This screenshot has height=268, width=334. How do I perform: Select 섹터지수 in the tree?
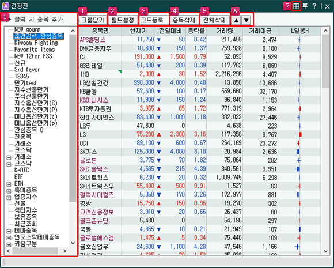pos(25,210)
